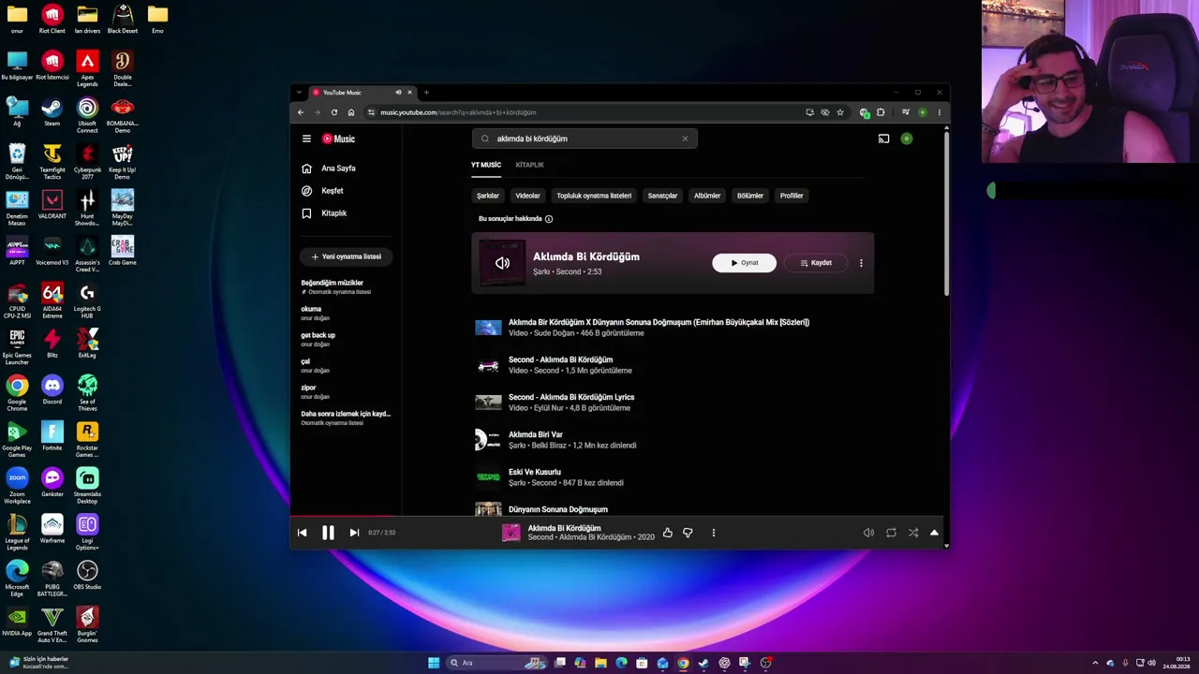Show hidden system tray icons
The width and height of the screenshot is (1199, 674).
click(1095, 663)
